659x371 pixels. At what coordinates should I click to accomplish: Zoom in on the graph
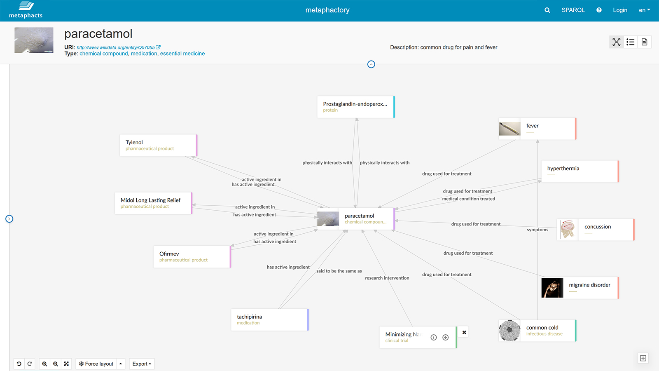[x=45, y=364]
